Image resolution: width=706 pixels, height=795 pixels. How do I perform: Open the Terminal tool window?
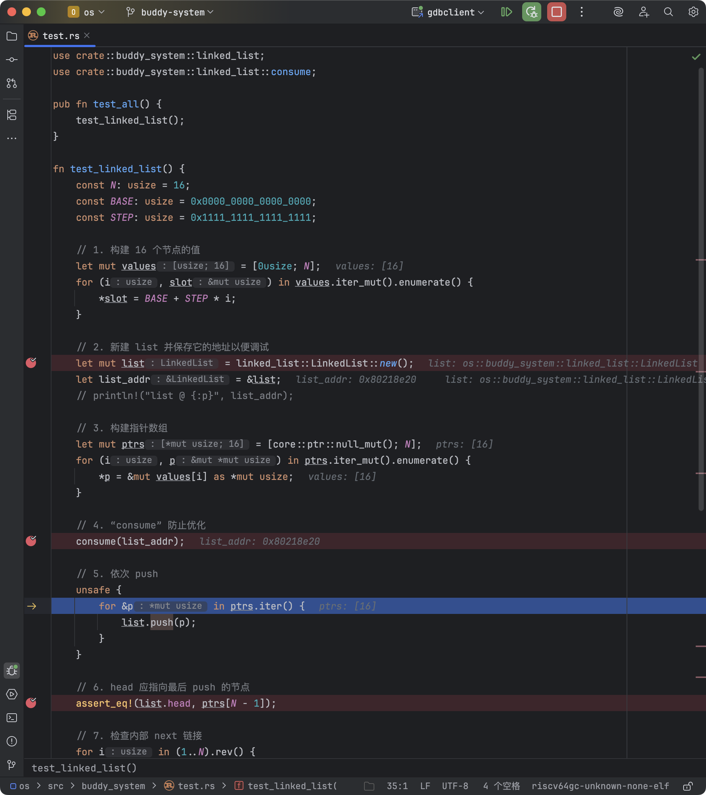pyautogui.click(x=12, y=718)
